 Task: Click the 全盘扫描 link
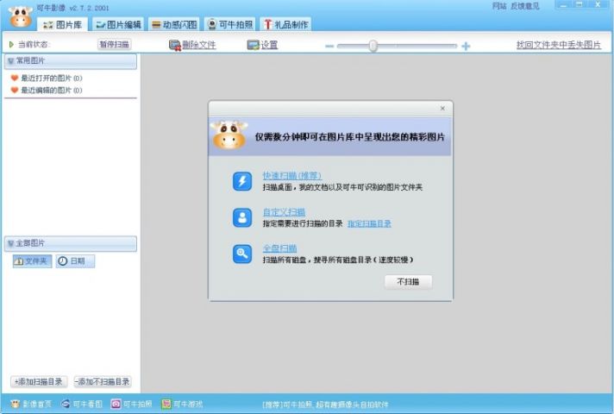(x=279, y=248)
